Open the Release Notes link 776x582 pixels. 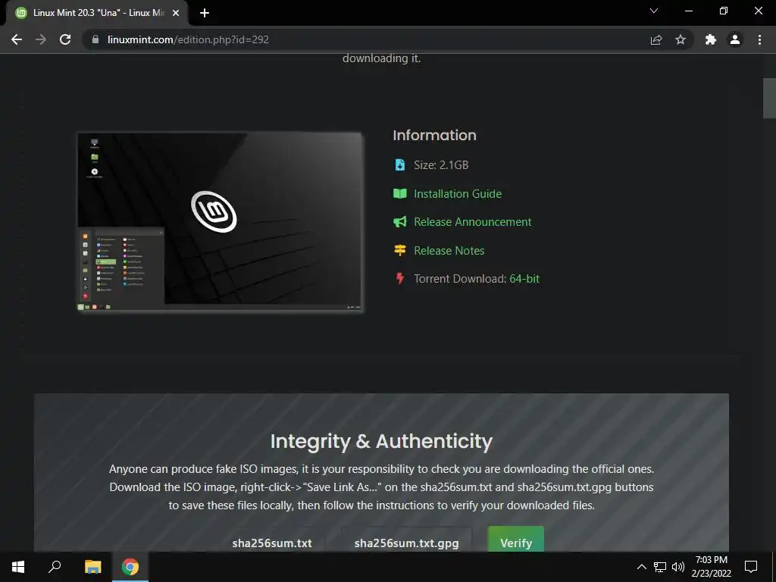click(449, 250)
